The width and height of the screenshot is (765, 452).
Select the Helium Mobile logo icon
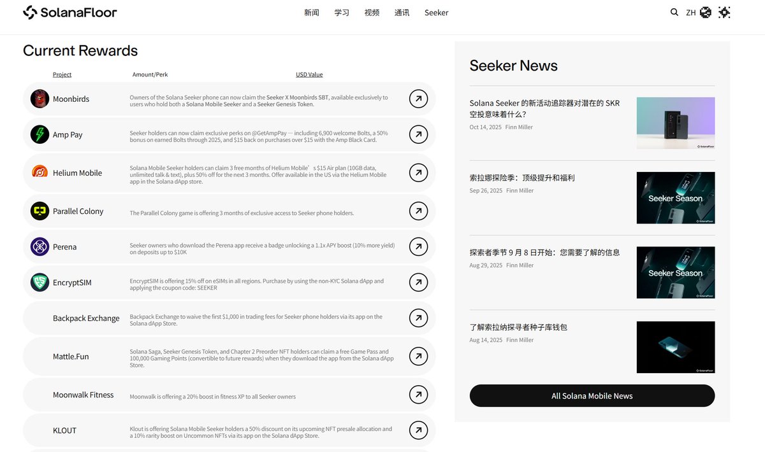click(x=39, y=173)
